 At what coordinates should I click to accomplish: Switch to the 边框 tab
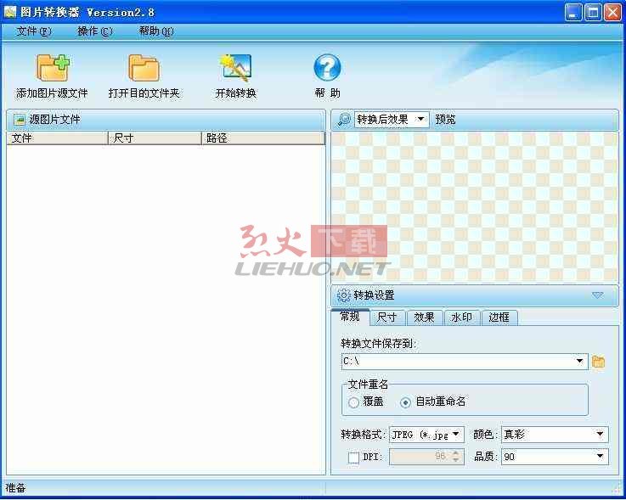(x=499, y=317)
